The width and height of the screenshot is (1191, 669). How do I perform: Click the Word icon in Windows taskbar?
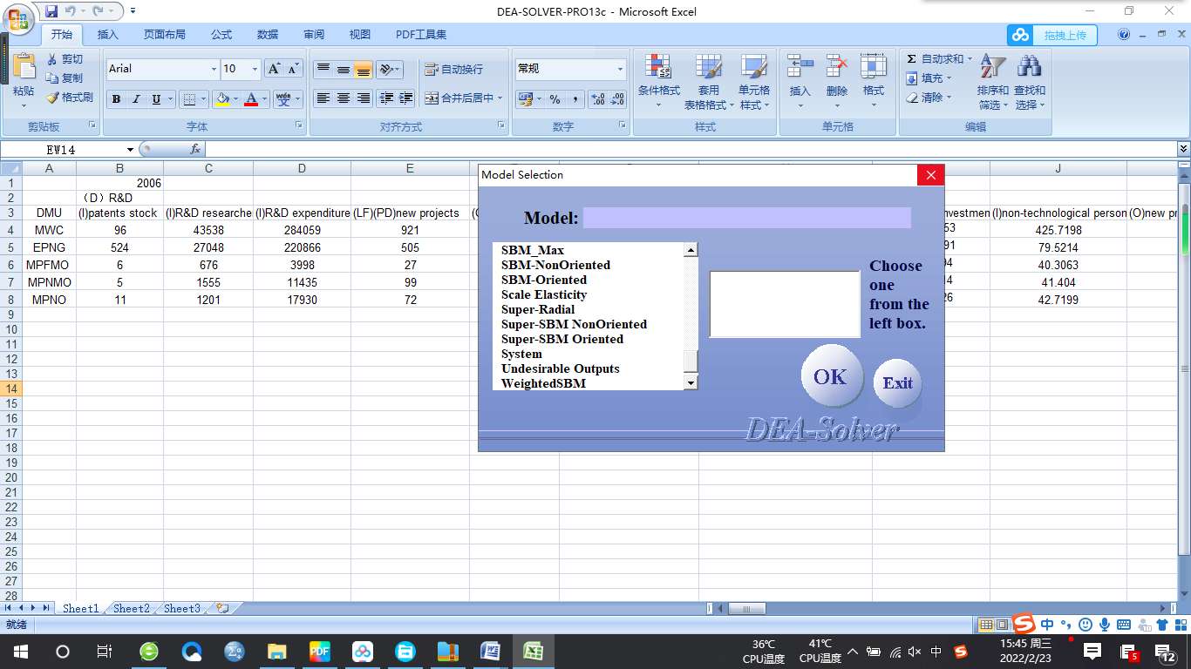tap(490, 652)
